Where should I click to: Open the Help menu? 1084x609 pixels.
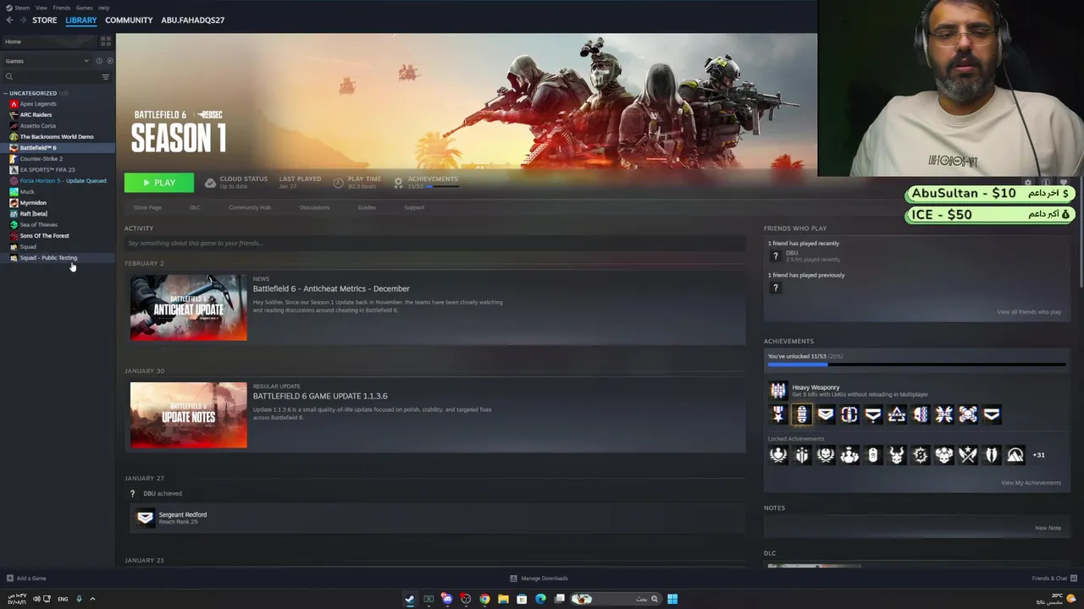(103, 8)
